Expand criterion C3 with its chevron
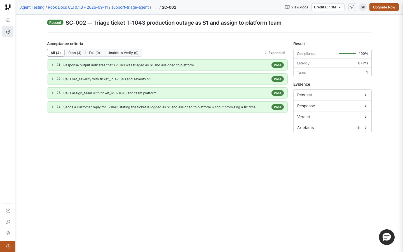The width and height of the screenshot is (403, 252). click(52, 93)
